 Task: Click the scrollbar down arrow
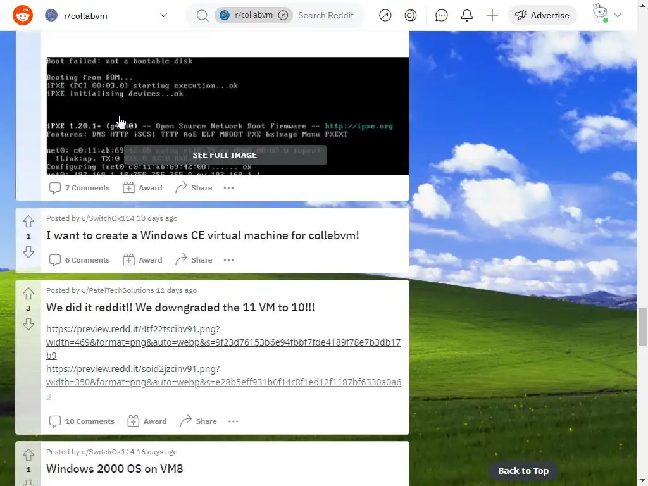(x=642, y=482)
